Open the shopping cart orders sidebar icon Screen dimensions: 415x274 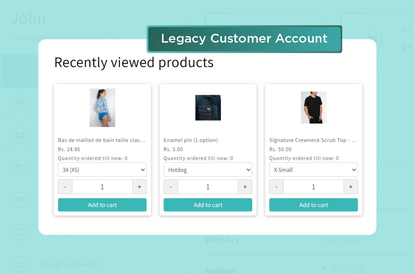click(19, 135)
